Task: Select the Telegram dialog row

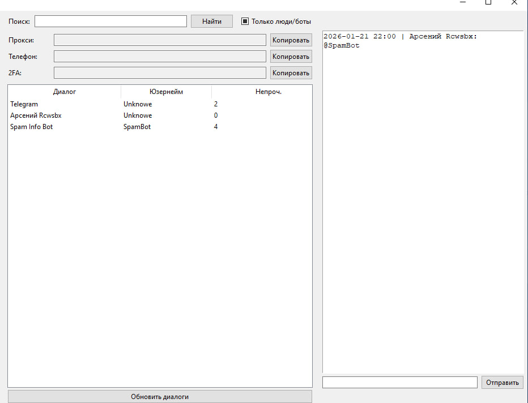Action: tap(24, 104)
